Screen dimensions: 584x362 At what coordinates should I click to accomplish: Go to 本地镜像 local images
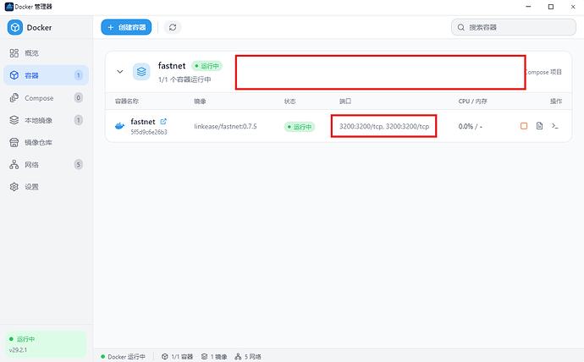click(x=47, y=120)
